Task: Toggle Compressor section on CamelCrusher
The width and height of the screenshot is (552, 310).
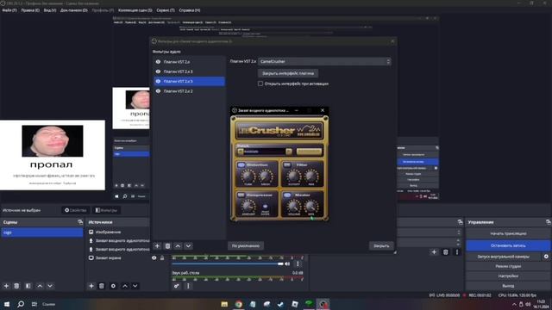Action: pos(241,195)
